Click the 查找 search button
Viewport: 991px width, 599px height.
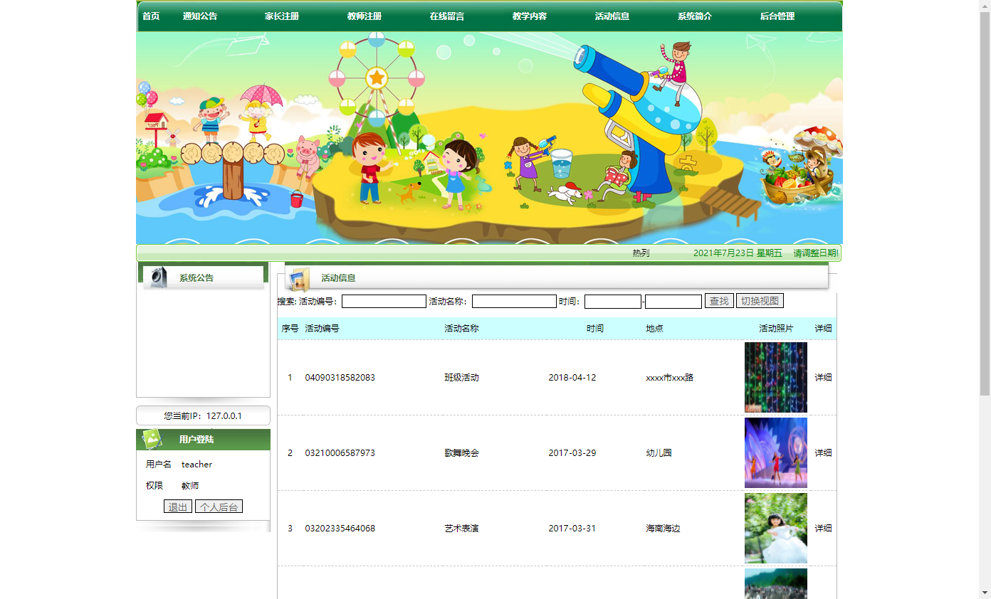point(718,300)
